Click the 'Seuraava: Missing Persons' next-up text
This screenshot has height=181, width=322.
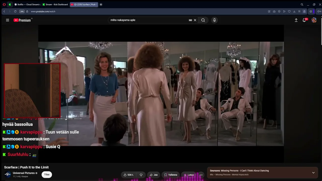point(239,171)
